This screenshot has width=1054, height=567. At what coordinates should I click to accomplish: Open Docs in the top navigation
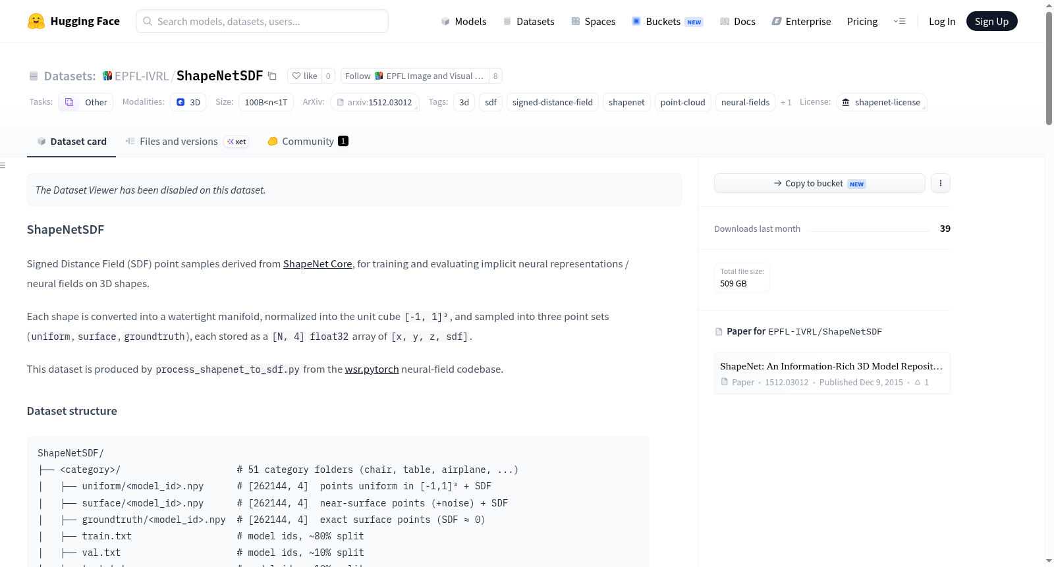pyautogui.click(x=738, y=21)
